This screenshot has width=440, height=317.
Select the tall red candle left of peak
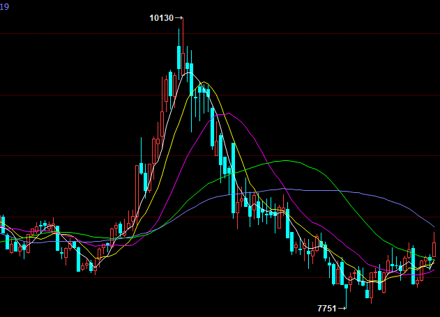tap(171, 87)
